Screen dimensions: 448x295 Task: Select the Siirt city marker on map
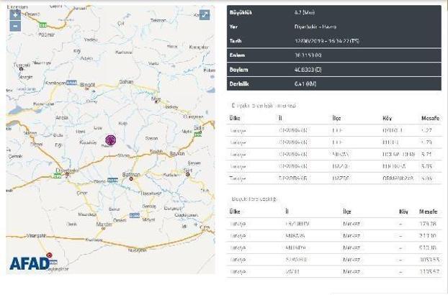pos(188,174)
